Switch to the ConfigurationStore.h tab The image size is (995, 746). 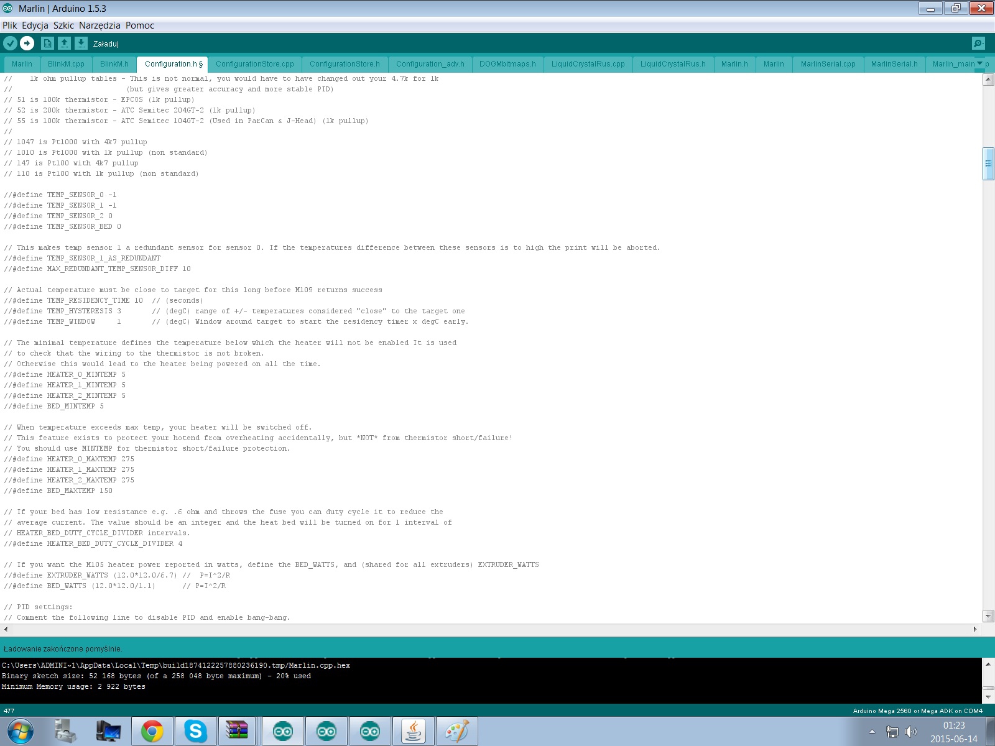[x=345, y=64]
